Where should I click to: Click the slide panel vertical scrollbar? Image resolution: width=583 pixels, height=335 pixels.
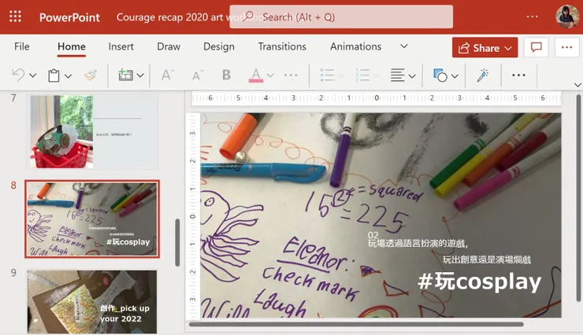pyautogui.click(x=177, y=243)
